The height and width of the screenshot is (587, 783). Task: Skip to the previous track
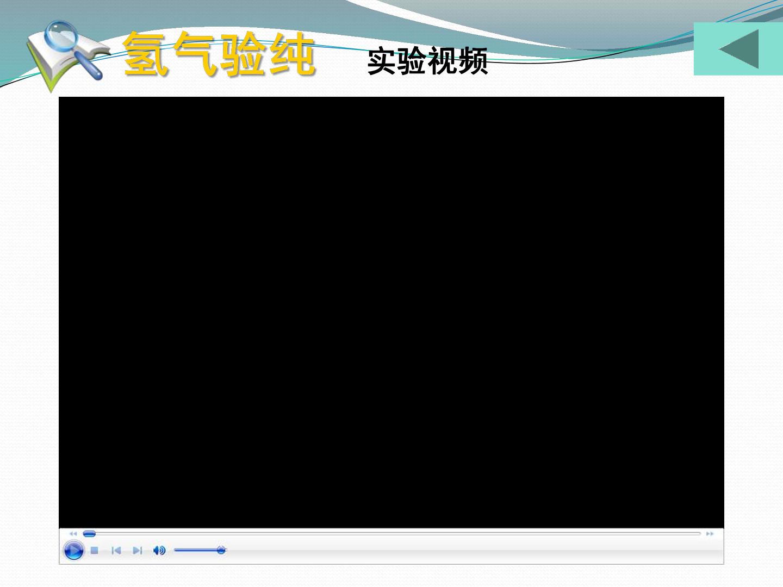tap(116, 551)
